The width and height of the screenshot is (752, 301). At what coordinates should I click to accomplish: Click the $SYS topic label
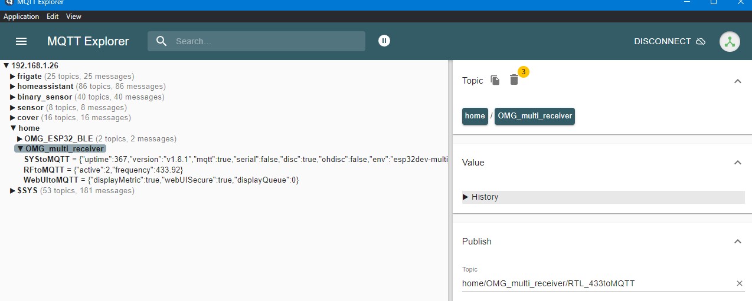click(27, 191)
